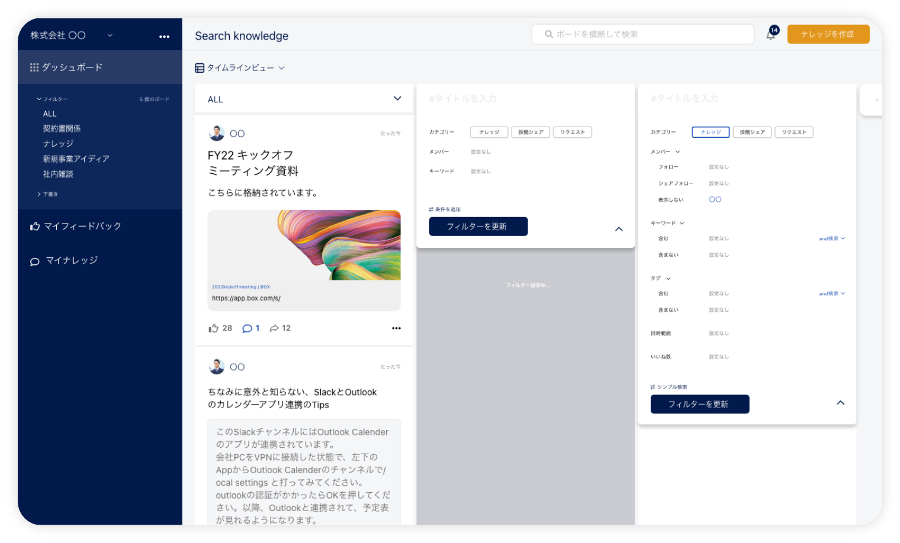Open the and検索 dropdown for キーワード
The width and height of the screenshot is (900, 543).
[831, 238]
